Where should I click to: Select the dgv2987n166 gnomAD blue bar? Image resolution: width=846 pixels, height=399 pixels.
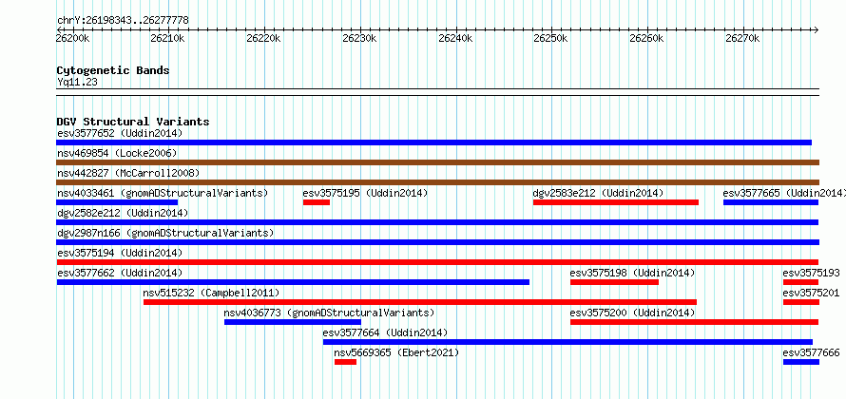pos(437,242)
